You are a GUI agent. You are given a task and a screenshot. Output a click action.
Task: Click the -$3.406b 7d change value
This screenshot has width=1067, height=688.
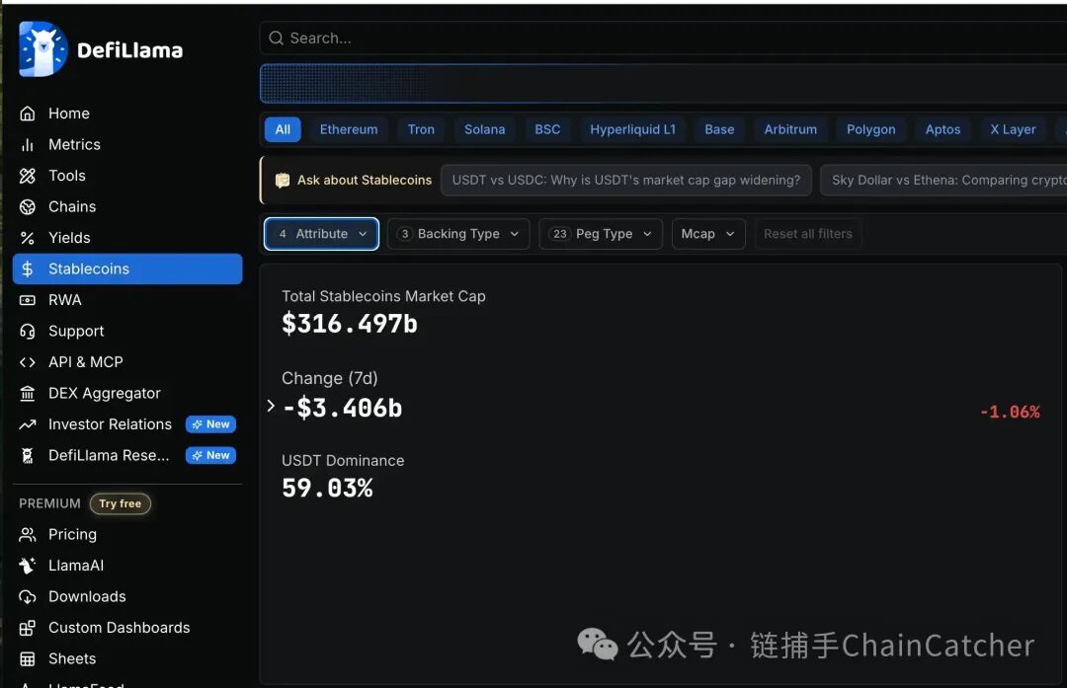[x=342, y=408]
